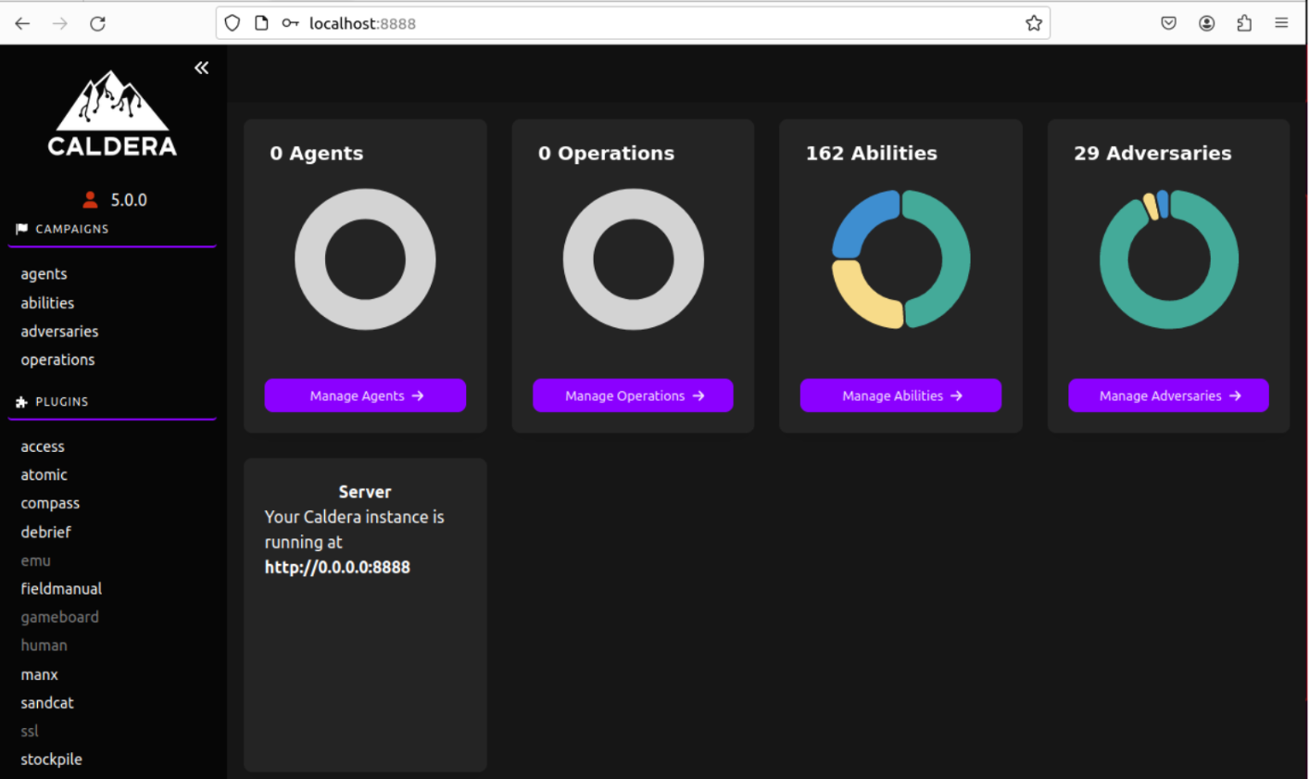The width and height of the screenshot is (1309, 779).
Task: Click the '162 Abilities' heading
Action: coord(871,153)
